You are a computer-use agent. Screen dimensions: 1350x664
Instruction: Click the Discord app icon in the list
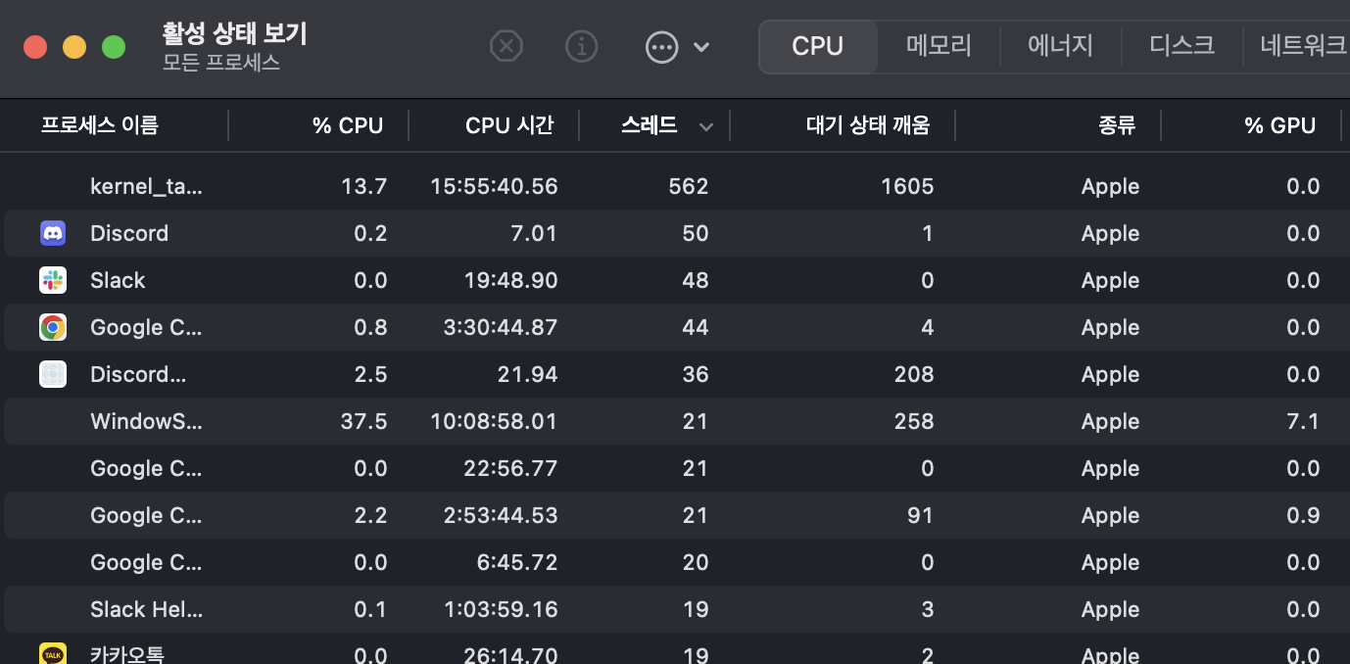pyautogui.click(x=53, y=233)
